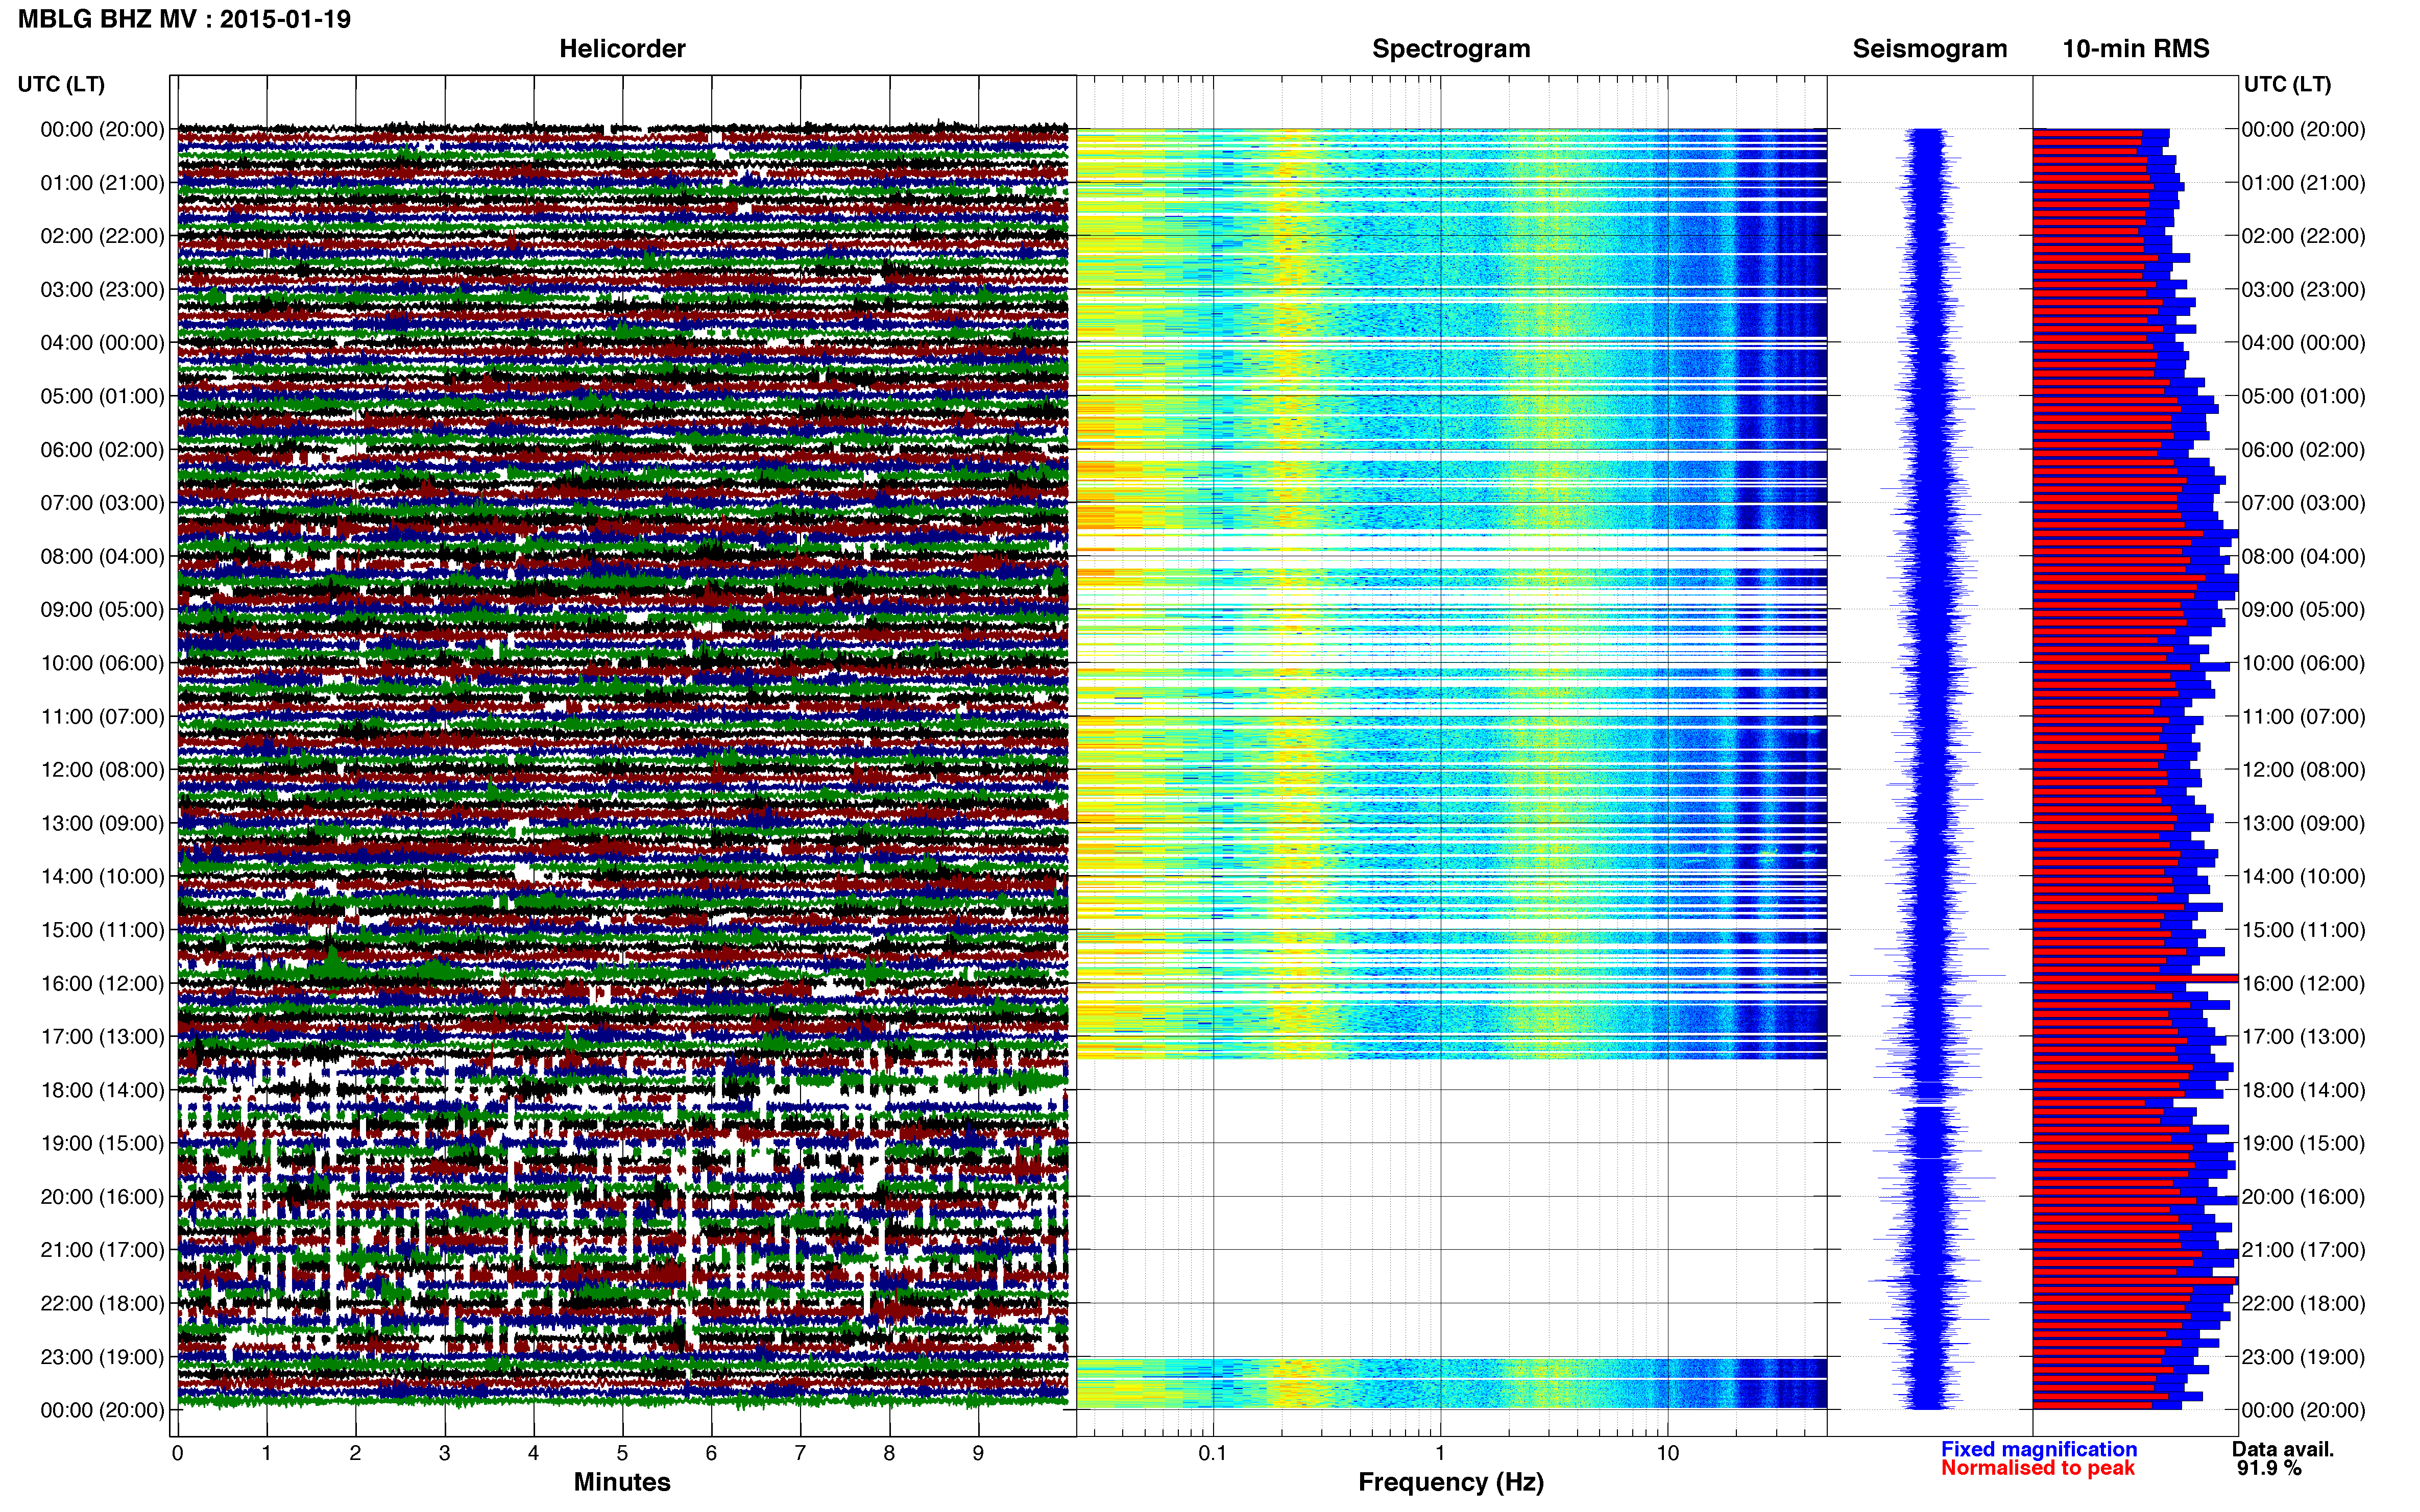Click the '0' tick on the Minutes axis
This screenshot has width=2420, height=1512.
tap(177, 1453)
